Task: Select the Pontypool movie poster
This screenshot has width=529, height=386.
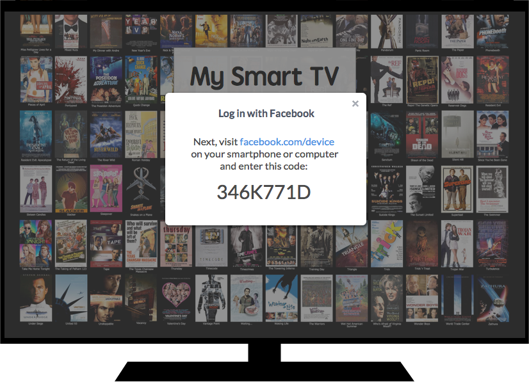Action: point(71,79)
